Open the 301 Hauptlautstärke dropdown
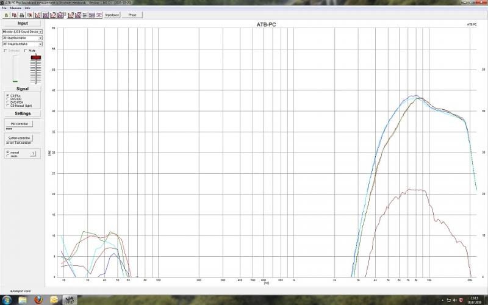 40,44
